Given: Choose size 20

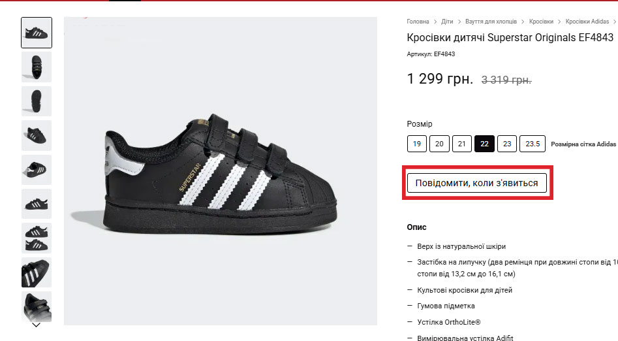Looking at the screenshot, I should (439, 144).
